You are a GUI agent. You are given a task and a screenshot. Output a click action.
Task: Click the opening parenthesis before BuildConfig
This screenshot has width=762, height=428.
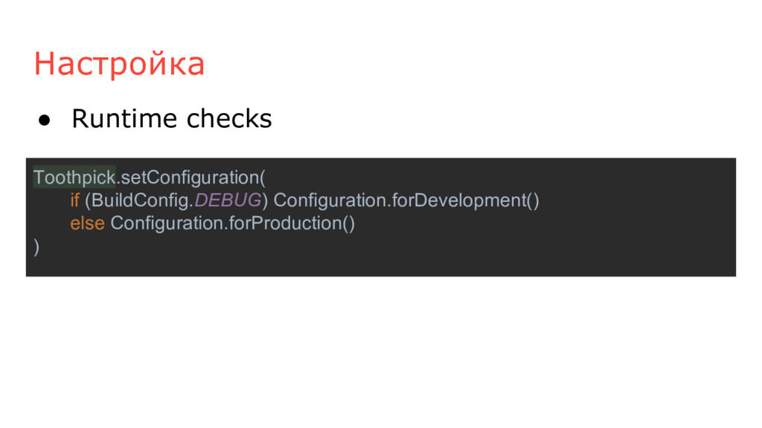(x=88, y=201)
